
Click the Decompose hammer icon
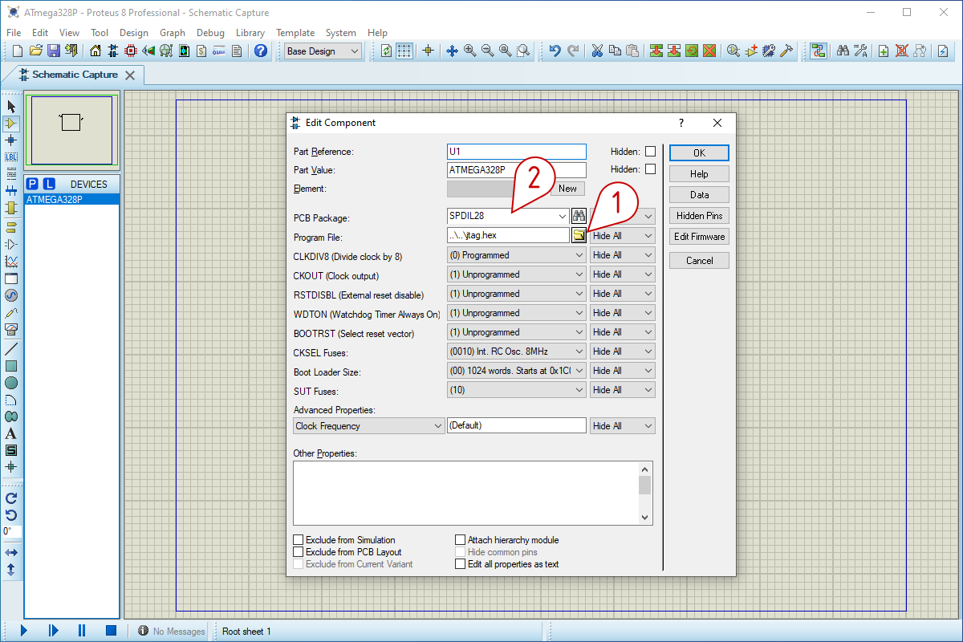pyautogui.click(x=786, y=51)
